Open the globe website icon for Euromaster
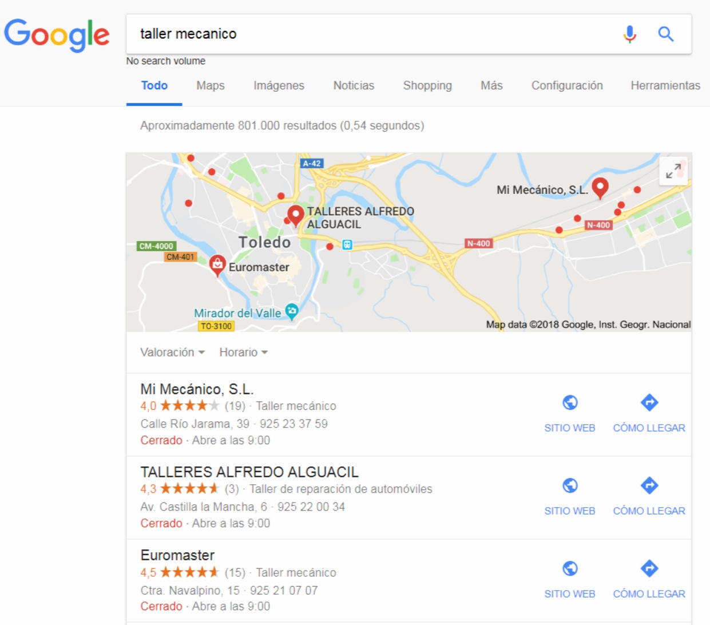Image resolution: width=710 pixels, height=625 pixels. (570, 568)
